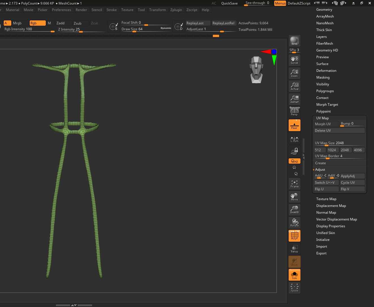Open the Texture menu
This screenshot has height=307, width=374.
(127, 10)
